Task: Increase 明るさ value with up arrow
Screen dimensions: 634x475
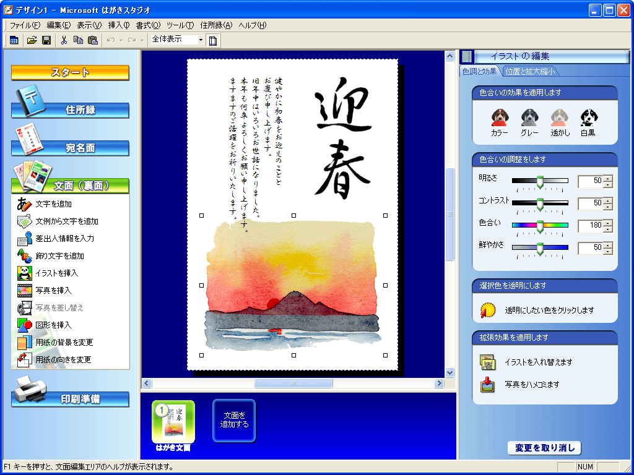Action: [x=608, y=178]
